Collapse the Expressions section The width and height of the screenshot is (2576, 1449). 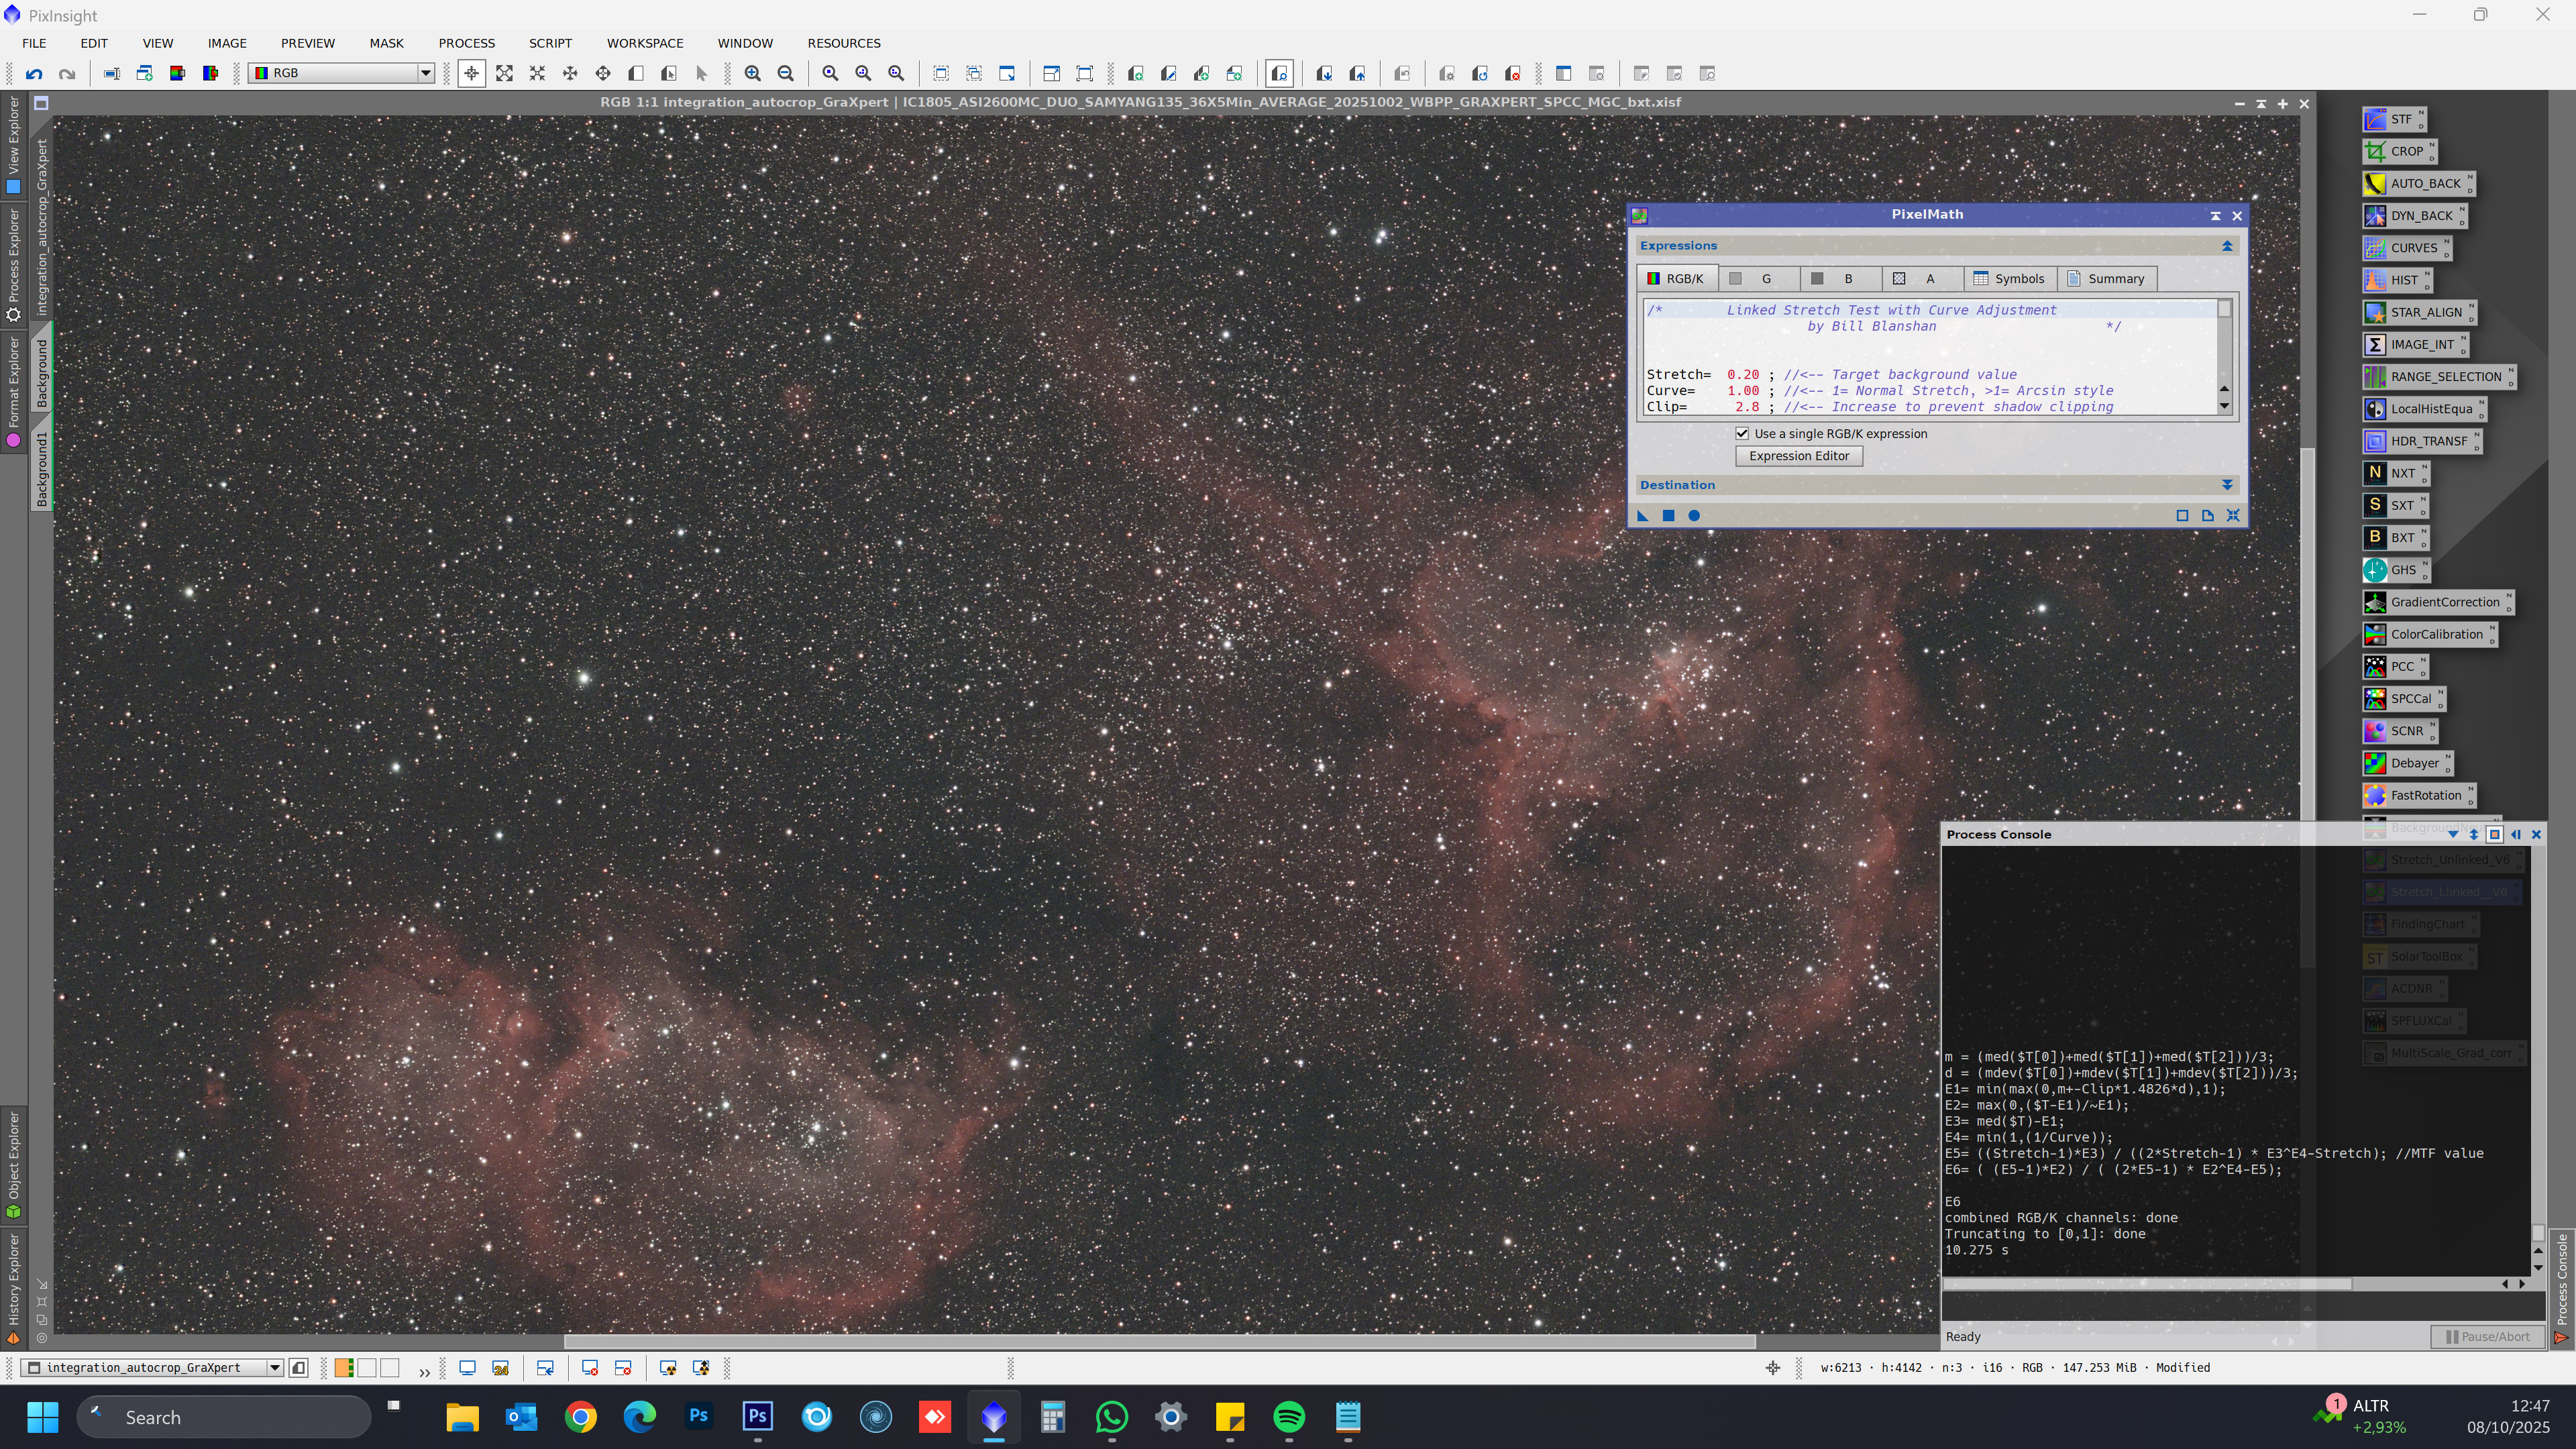(x=2227, y=246)
